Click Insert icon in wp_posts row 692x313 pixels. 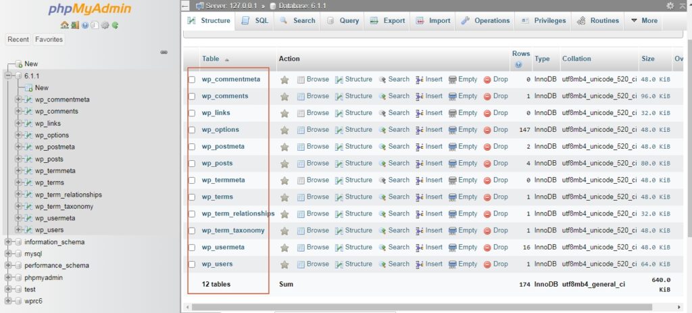[420, 164]
